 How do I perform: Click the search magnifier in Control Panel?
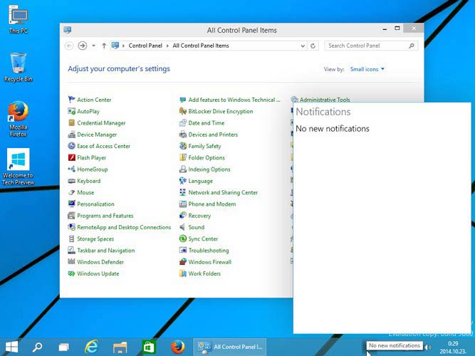(412, 46)
